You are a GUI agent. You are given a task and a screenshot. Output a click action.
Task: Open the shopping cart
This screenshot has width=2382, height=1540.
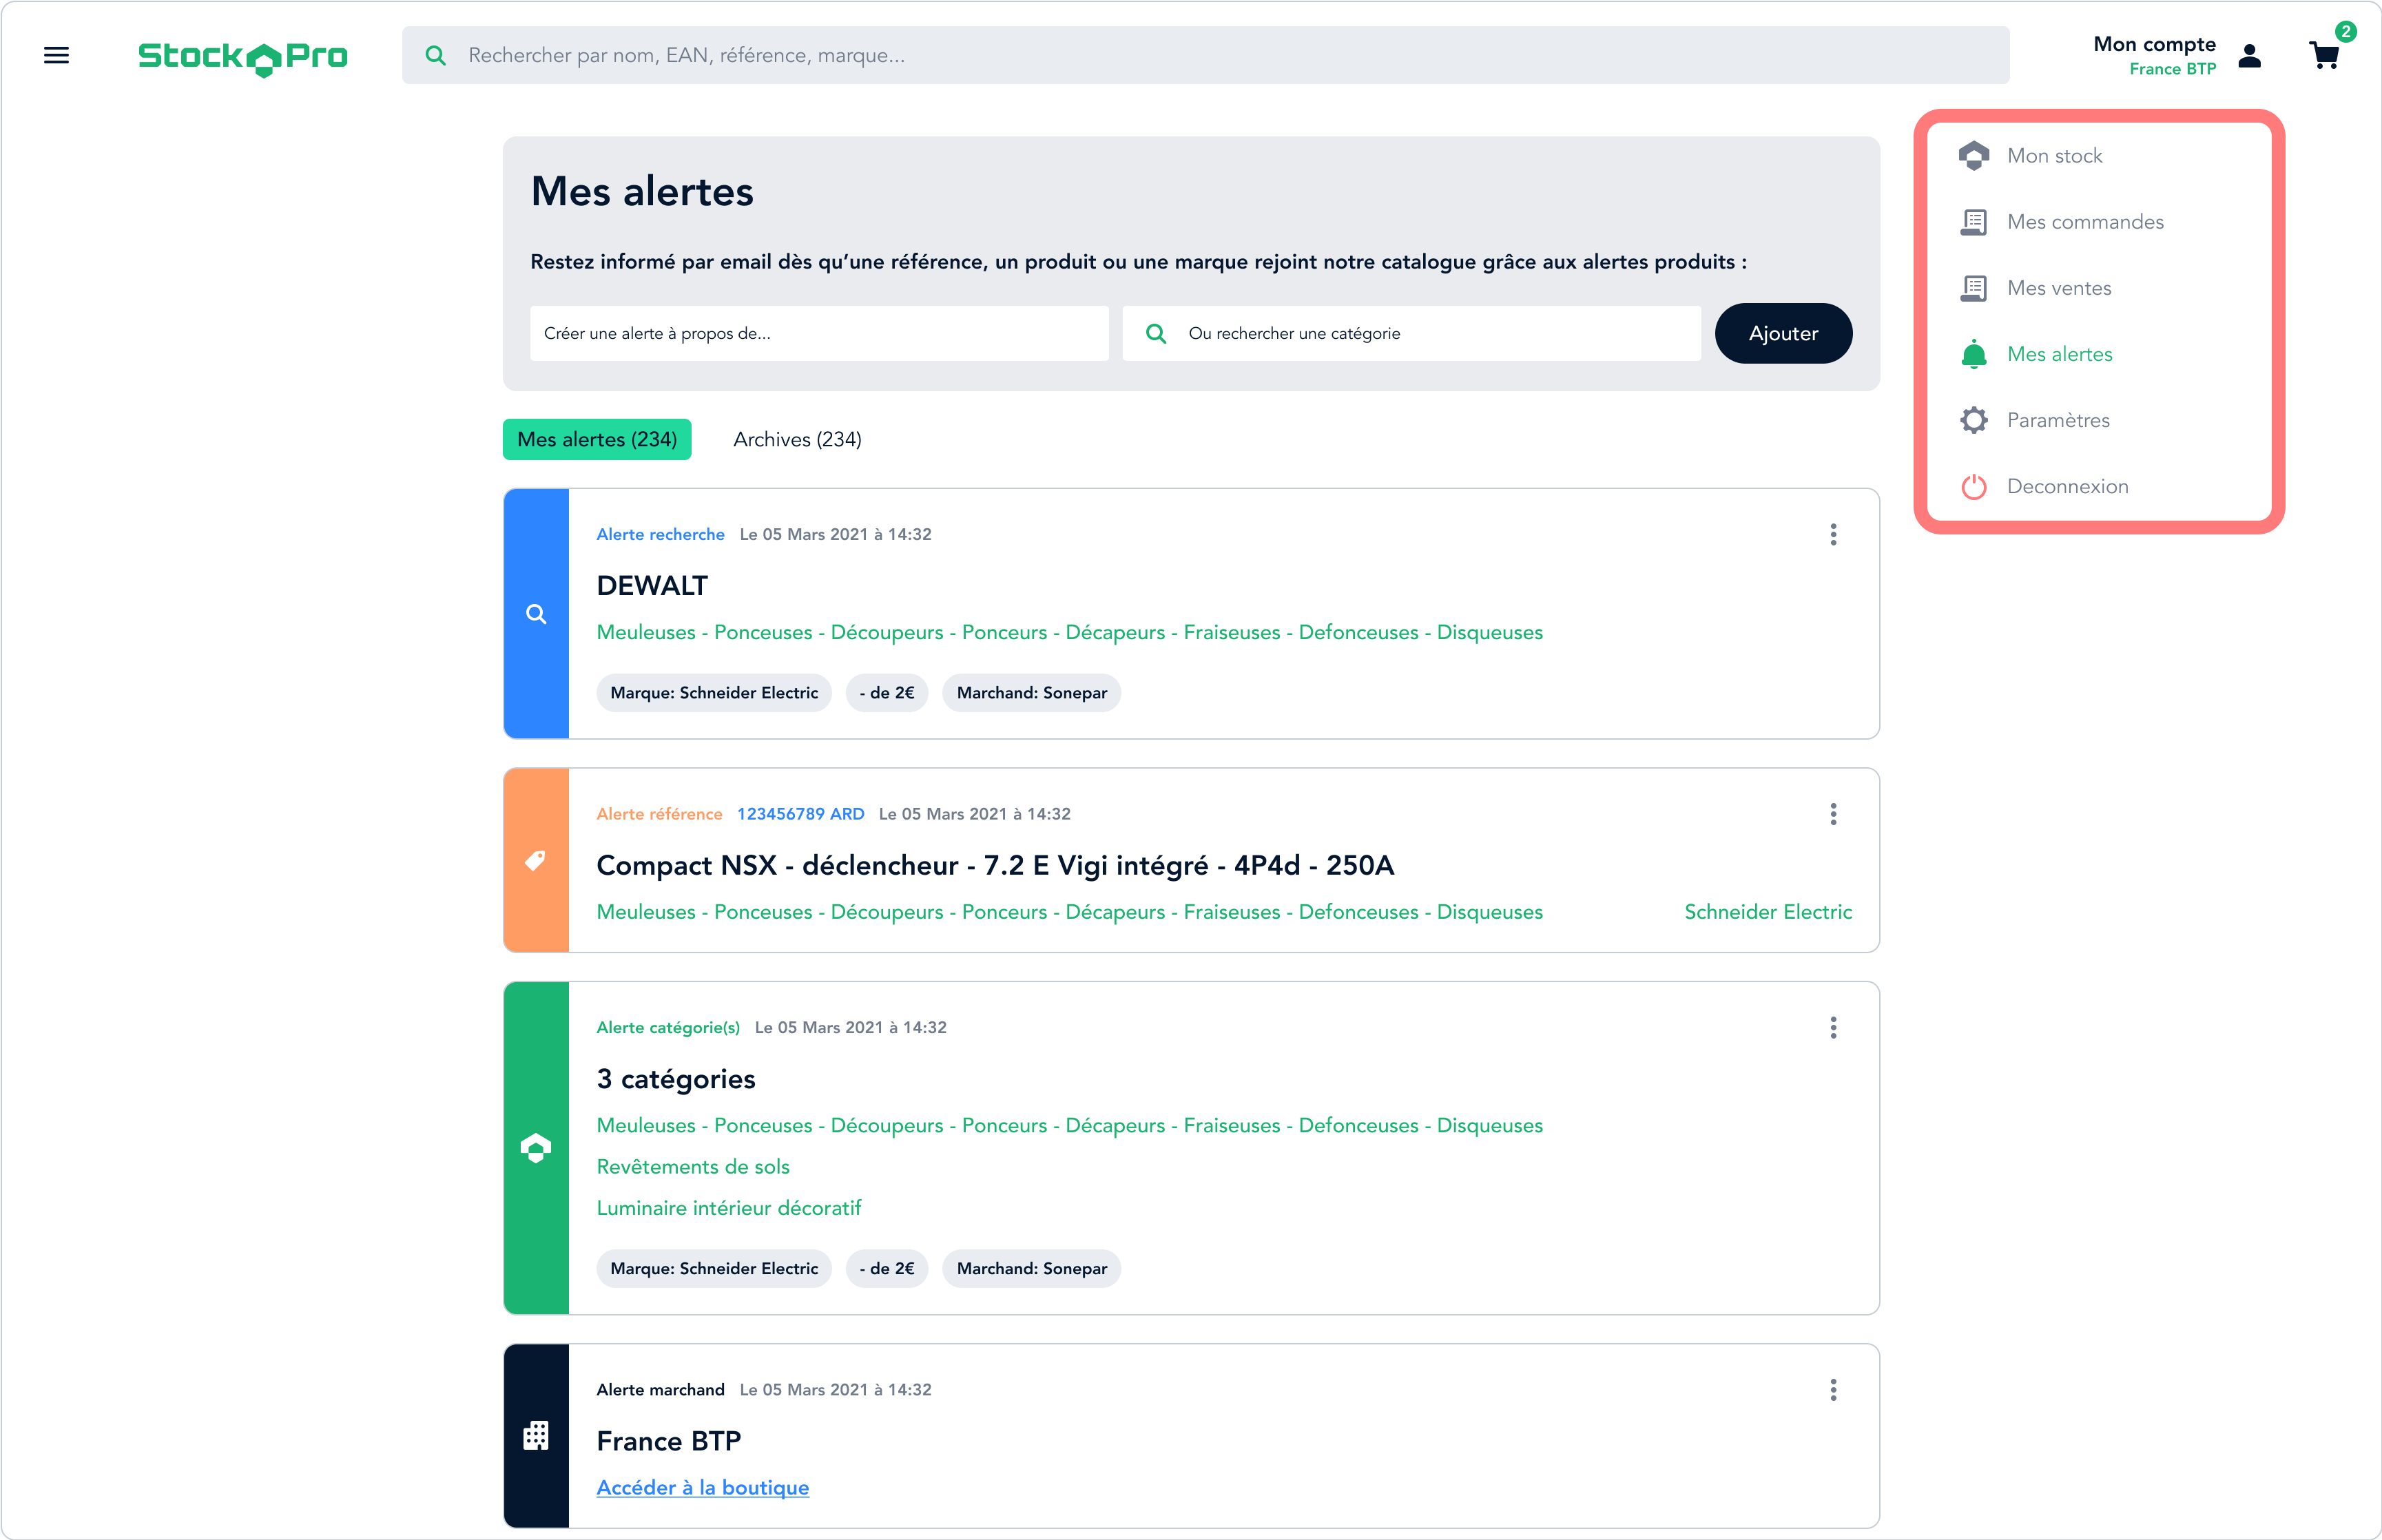[2325, 54]
